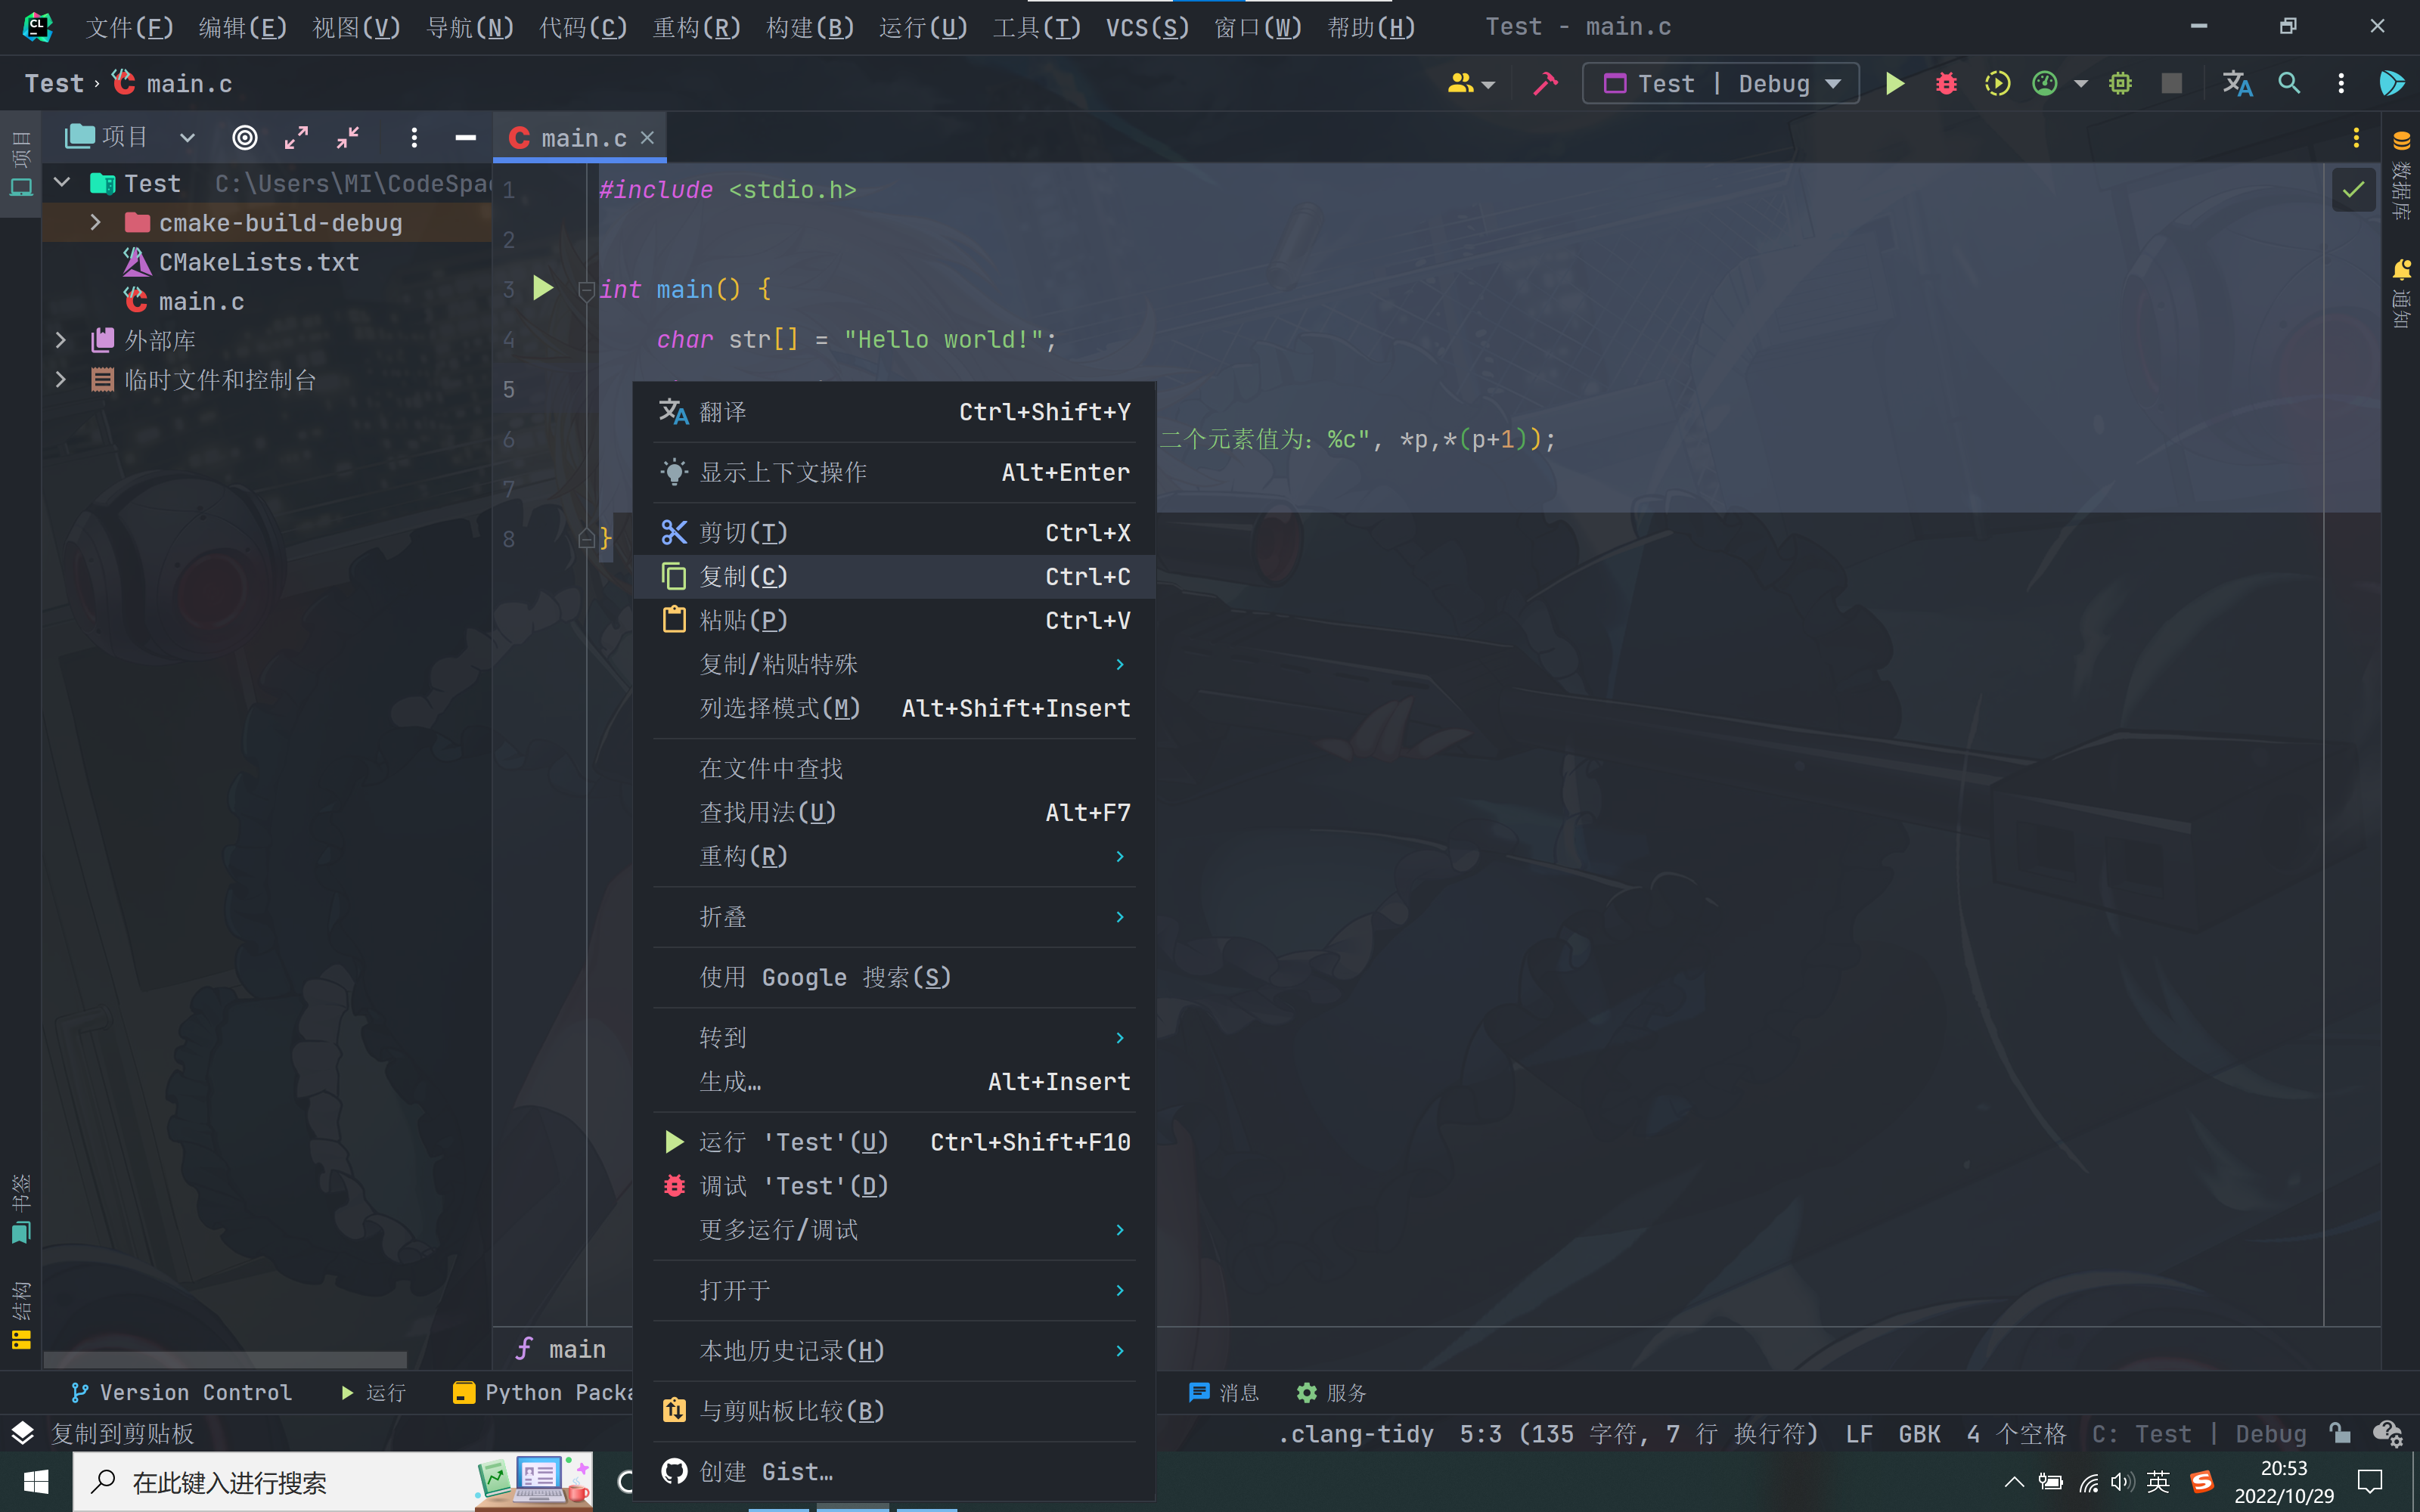Click Select Opened File target icon
Image resolution: width=2420 pixels, height=1512 pixels.
click(245, 138)
